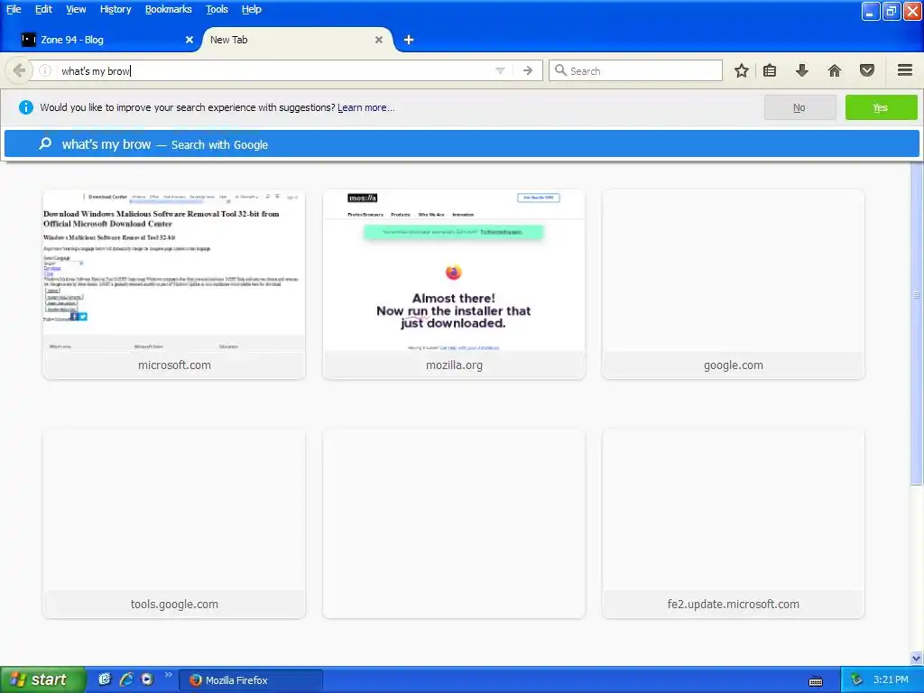Go to Home page icon
This screenshot has width=924, height=693.
[x=835, y=70]
